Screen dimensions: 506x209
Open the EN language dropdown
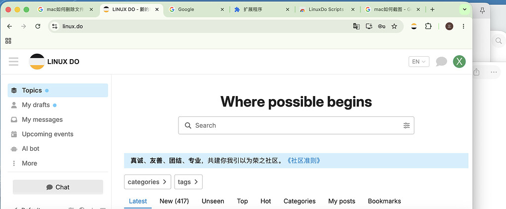click(x=419, y=62)
